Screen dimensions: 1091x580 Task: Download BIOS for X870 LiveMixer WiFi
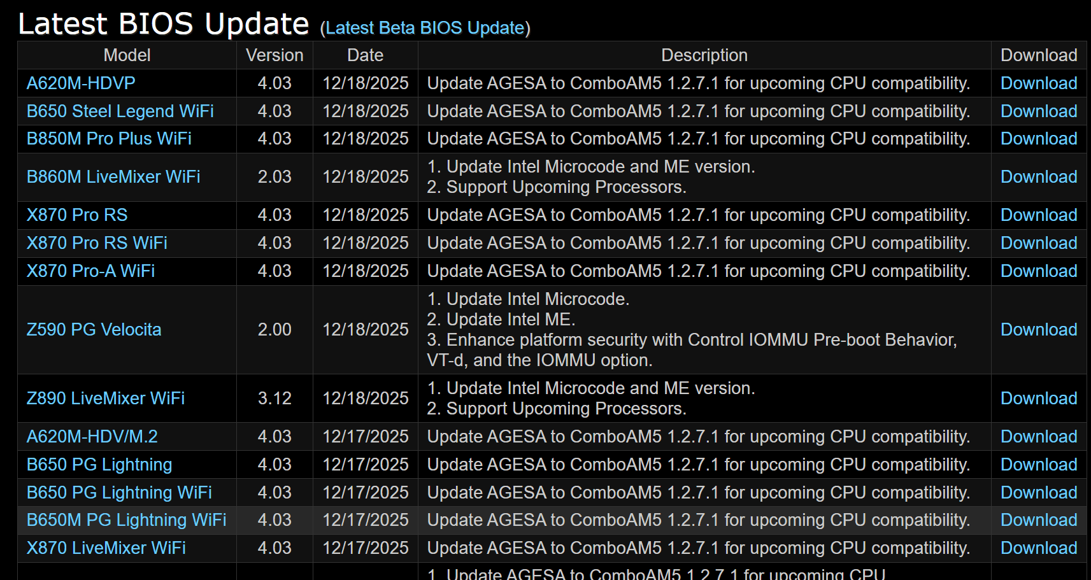coord(1038,548)
